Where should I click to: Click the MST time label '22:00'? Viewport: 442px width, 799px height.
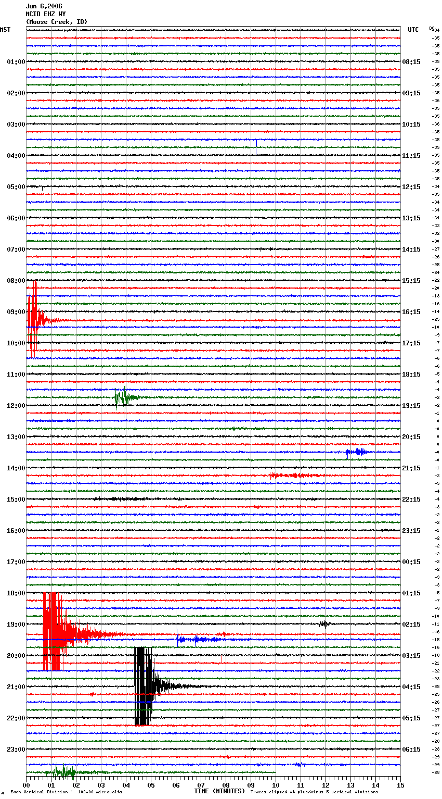[x=16, y=718]
